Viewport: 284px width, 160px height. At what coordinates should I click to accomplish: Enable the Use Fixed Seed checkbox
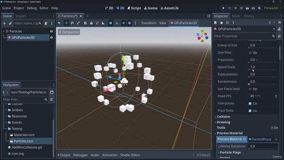[250, 89]
